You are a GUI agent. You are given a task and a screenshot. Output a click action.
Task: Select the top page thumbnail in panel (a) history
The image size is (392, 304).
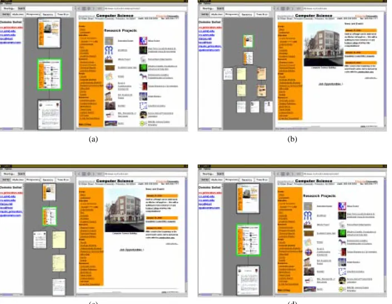pyautogui.click(x=49, y=33)
